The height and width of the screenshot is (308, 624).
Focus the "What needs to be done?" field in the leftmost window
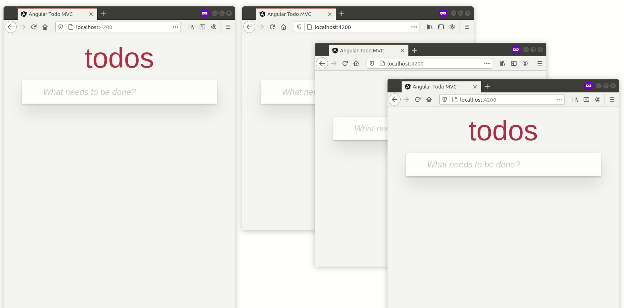119,92
